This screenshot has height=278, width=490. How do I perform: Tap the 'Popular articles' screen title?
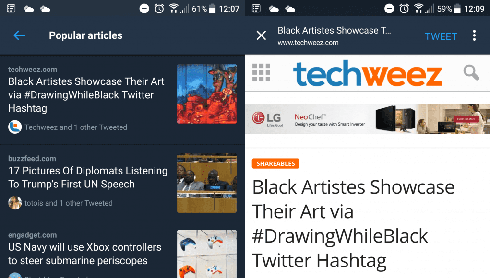click(85, 35)
